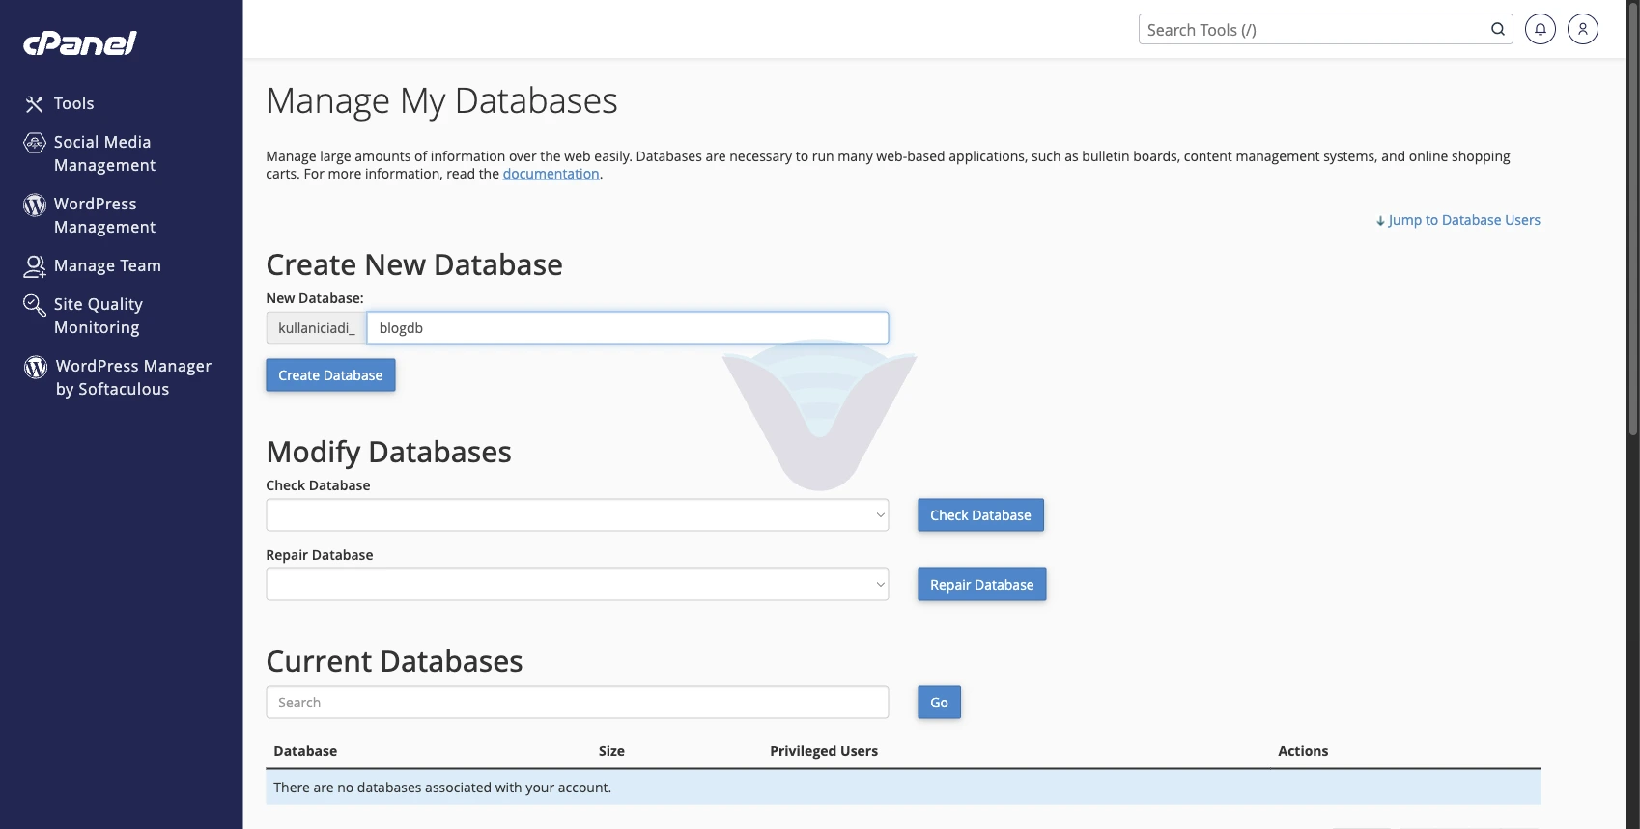Open Social Media Management menu item
The image size is (1640, 829).
click(104, 153)
